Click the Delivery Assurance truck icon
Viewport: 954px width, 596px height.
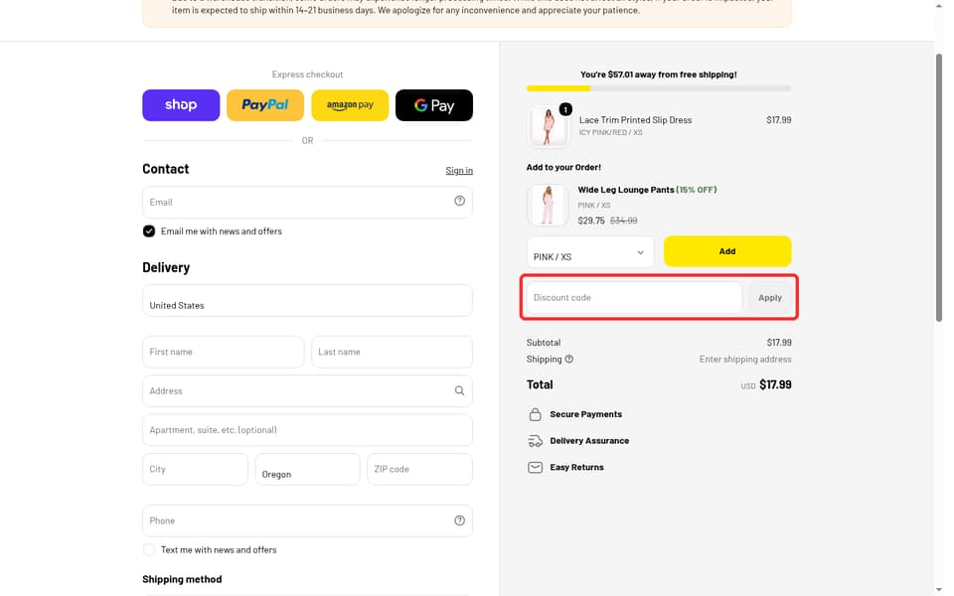(x=535, y=441)
